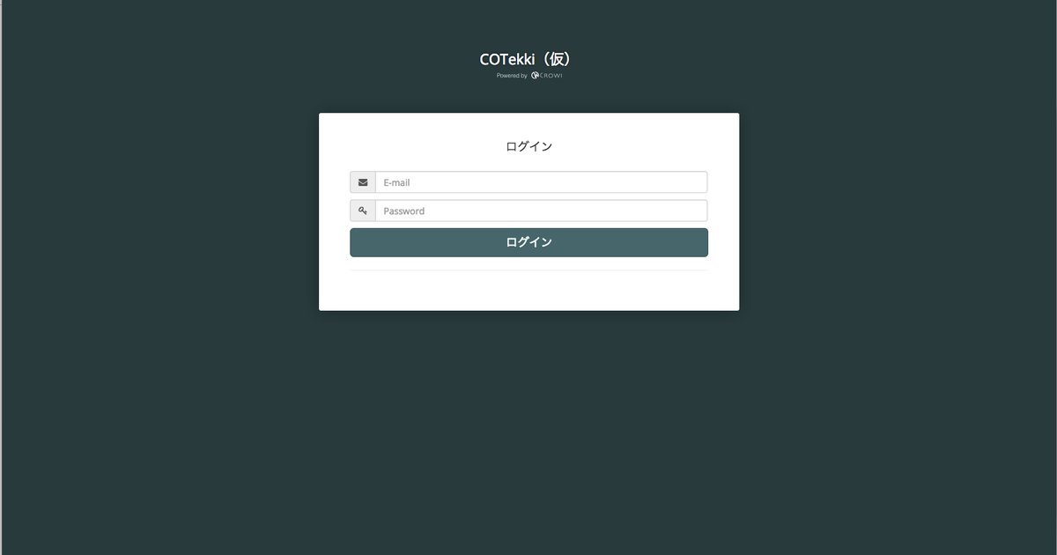Open the CROWI wordmark link

[551, 76]
